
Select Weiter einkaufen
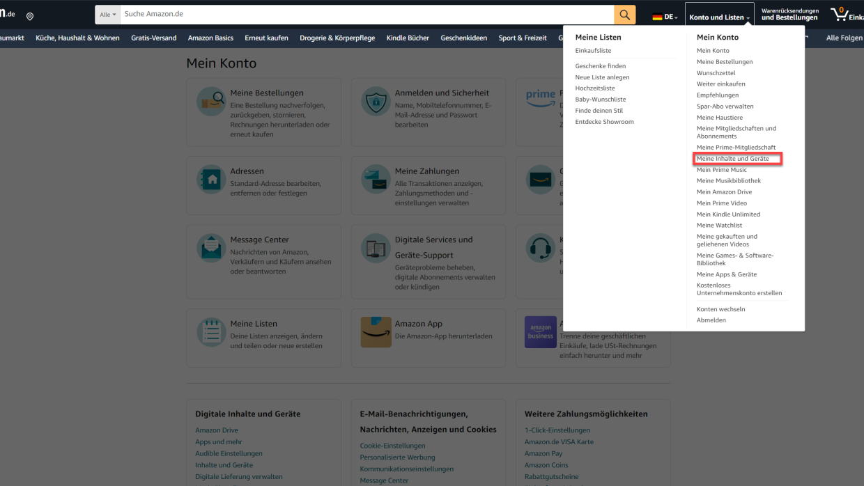(x=721, y=84)
